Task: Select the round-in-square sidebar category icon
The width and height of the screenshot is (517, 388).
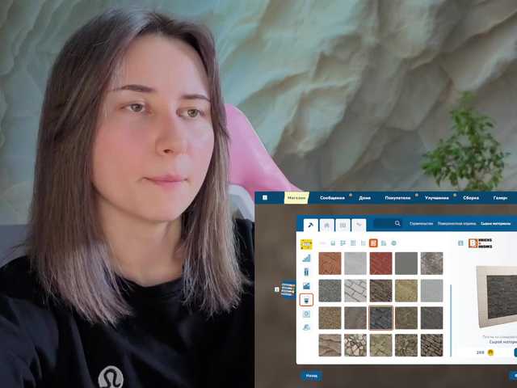Action: (306, 314)
